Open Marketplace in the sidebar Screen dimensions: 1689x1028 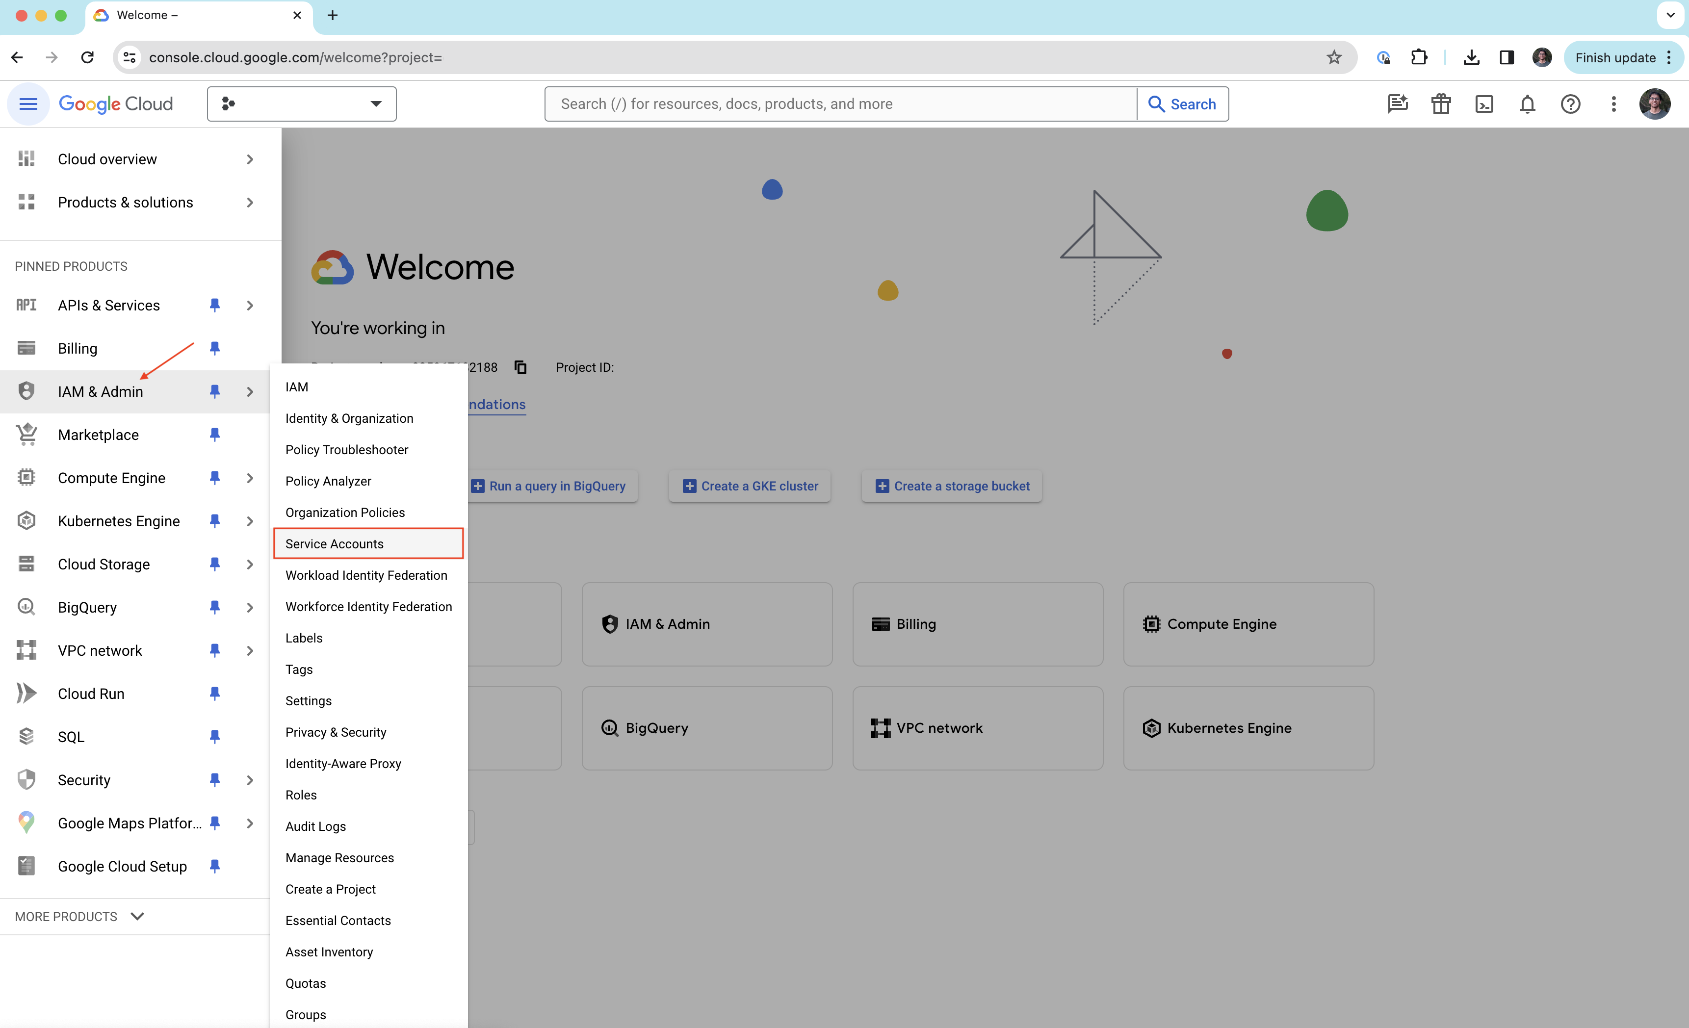pos(98,435)
